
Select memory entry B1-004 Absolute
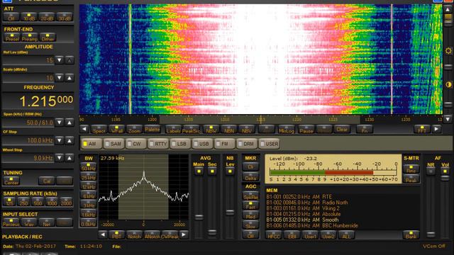(304, 214)
